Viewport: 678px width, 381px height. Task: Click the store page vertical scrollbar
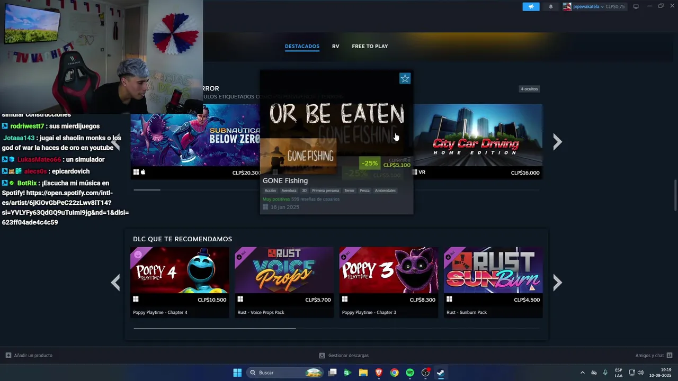(675, 195)
